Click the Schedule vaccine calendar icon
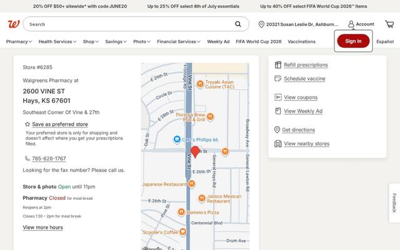This screenshot has height=250, width=400. [277, 79]
